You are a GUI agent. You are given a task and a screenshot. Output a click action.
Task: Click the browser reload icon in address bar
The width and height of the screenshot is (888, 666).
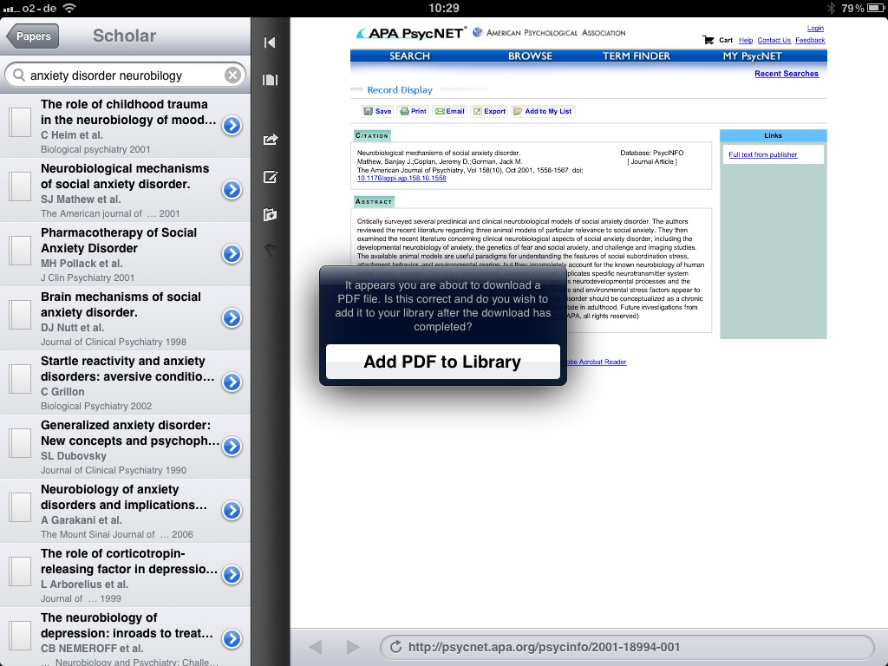(x=395, y=647)
